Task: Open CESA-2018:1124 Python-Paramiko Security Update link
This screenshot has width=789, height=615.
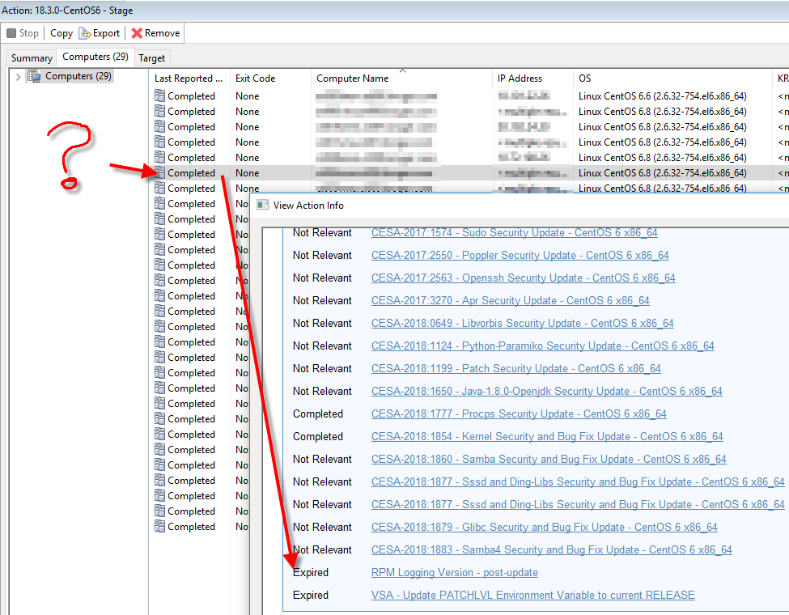Action: coord(542,346)
